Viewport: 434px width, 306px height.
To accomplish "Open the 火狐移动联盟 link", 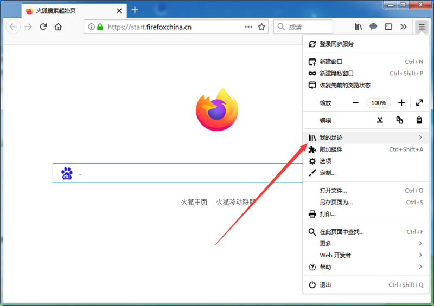I will click(x=236, y=202).
